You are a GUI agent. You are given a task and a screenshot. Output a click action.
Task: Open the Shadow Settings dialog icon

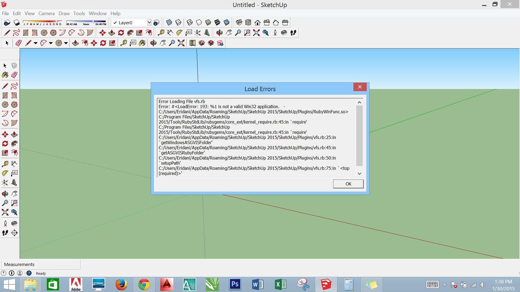[x=7, y=23]
